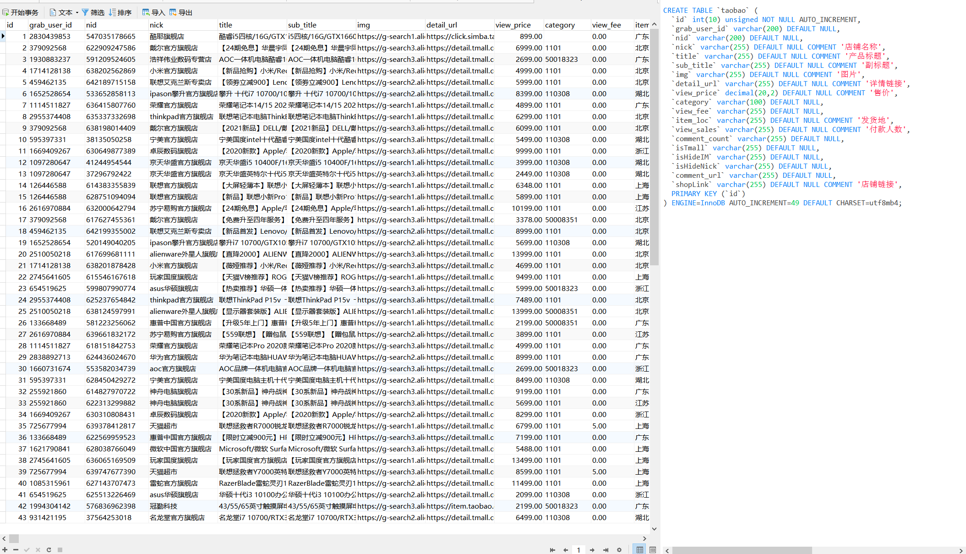Select the view_fee column header

click(x=612, y=25)
